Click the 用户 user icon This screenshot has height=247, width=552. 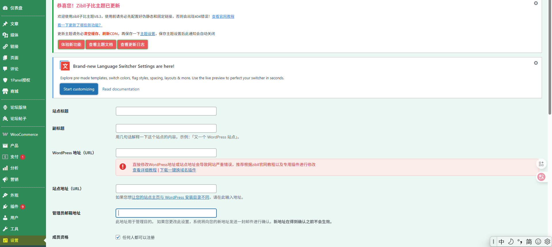(5, 218)
